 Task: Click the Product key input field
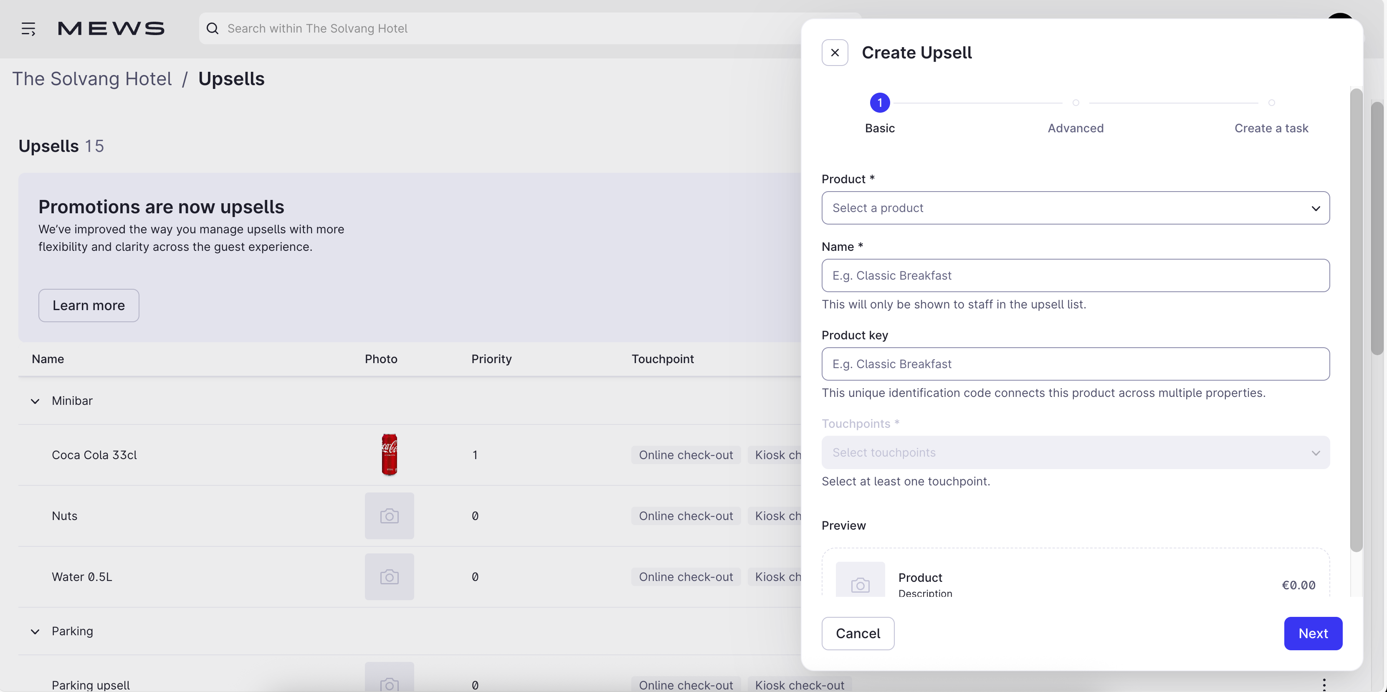point(1075,364)
